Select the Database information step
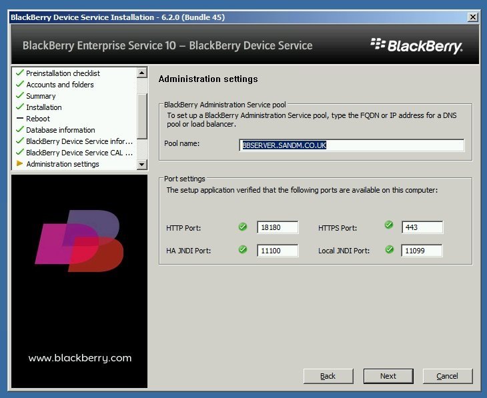 pos(60,130)
